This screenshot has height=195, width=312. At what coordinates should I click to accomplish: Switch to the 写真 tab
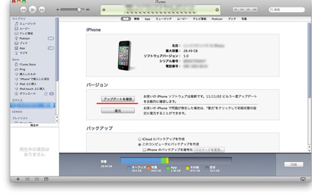(x=244, y=19)
